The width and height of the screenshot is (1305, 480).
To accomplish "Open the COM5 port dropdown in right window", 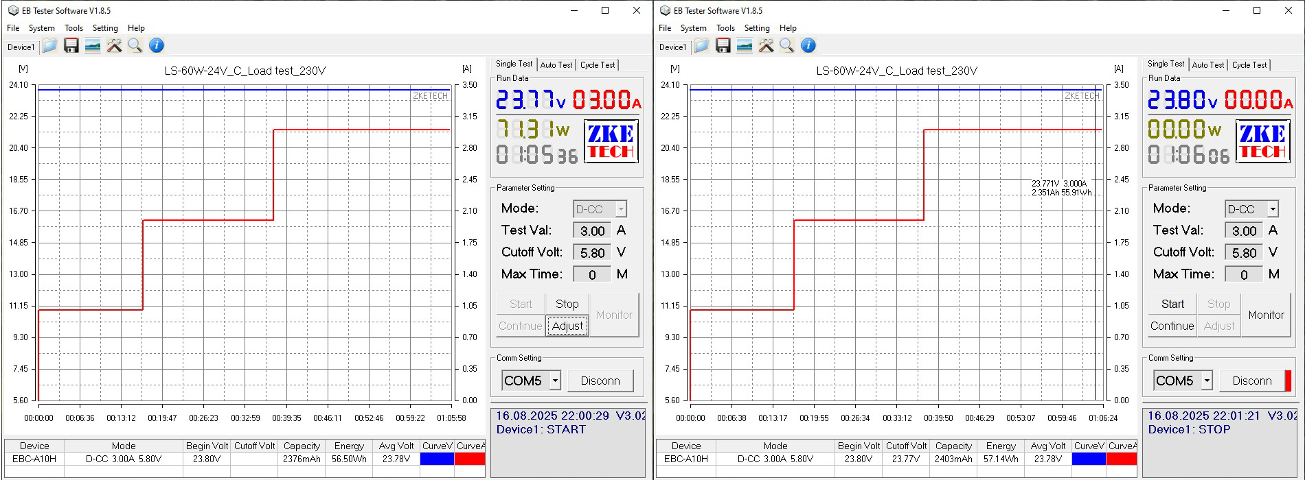I will (1207, 381).
